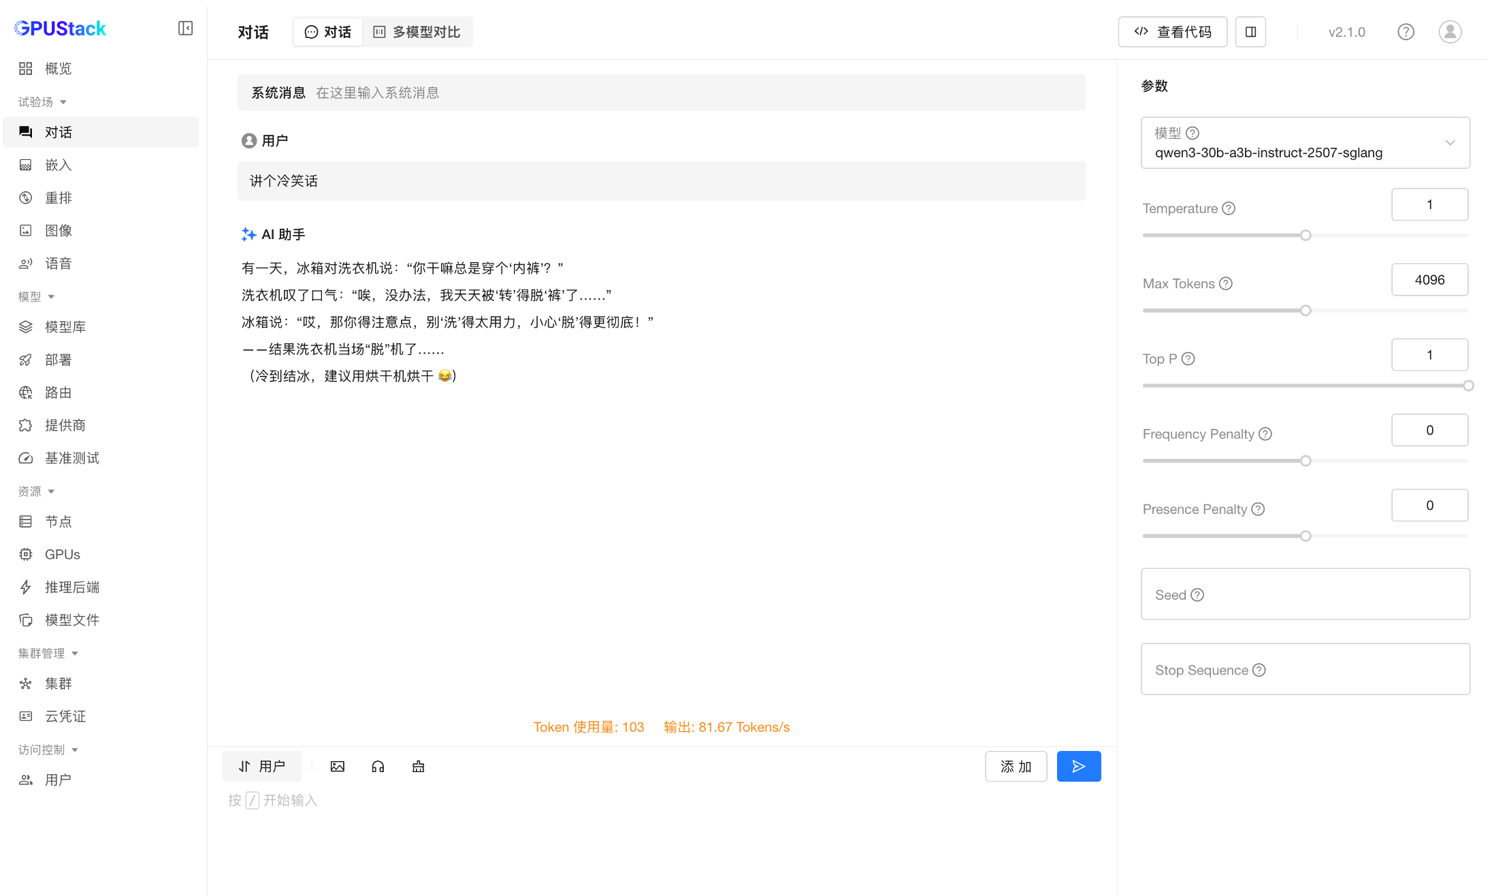Toggle the 用户 role selector above input box

(261, 766)
